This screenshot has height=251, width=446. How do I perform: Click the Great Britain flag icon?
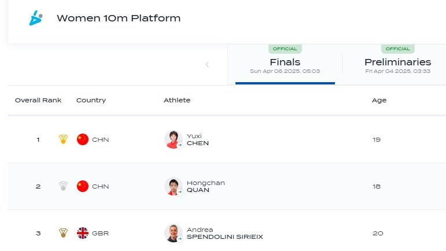(83, 233)
